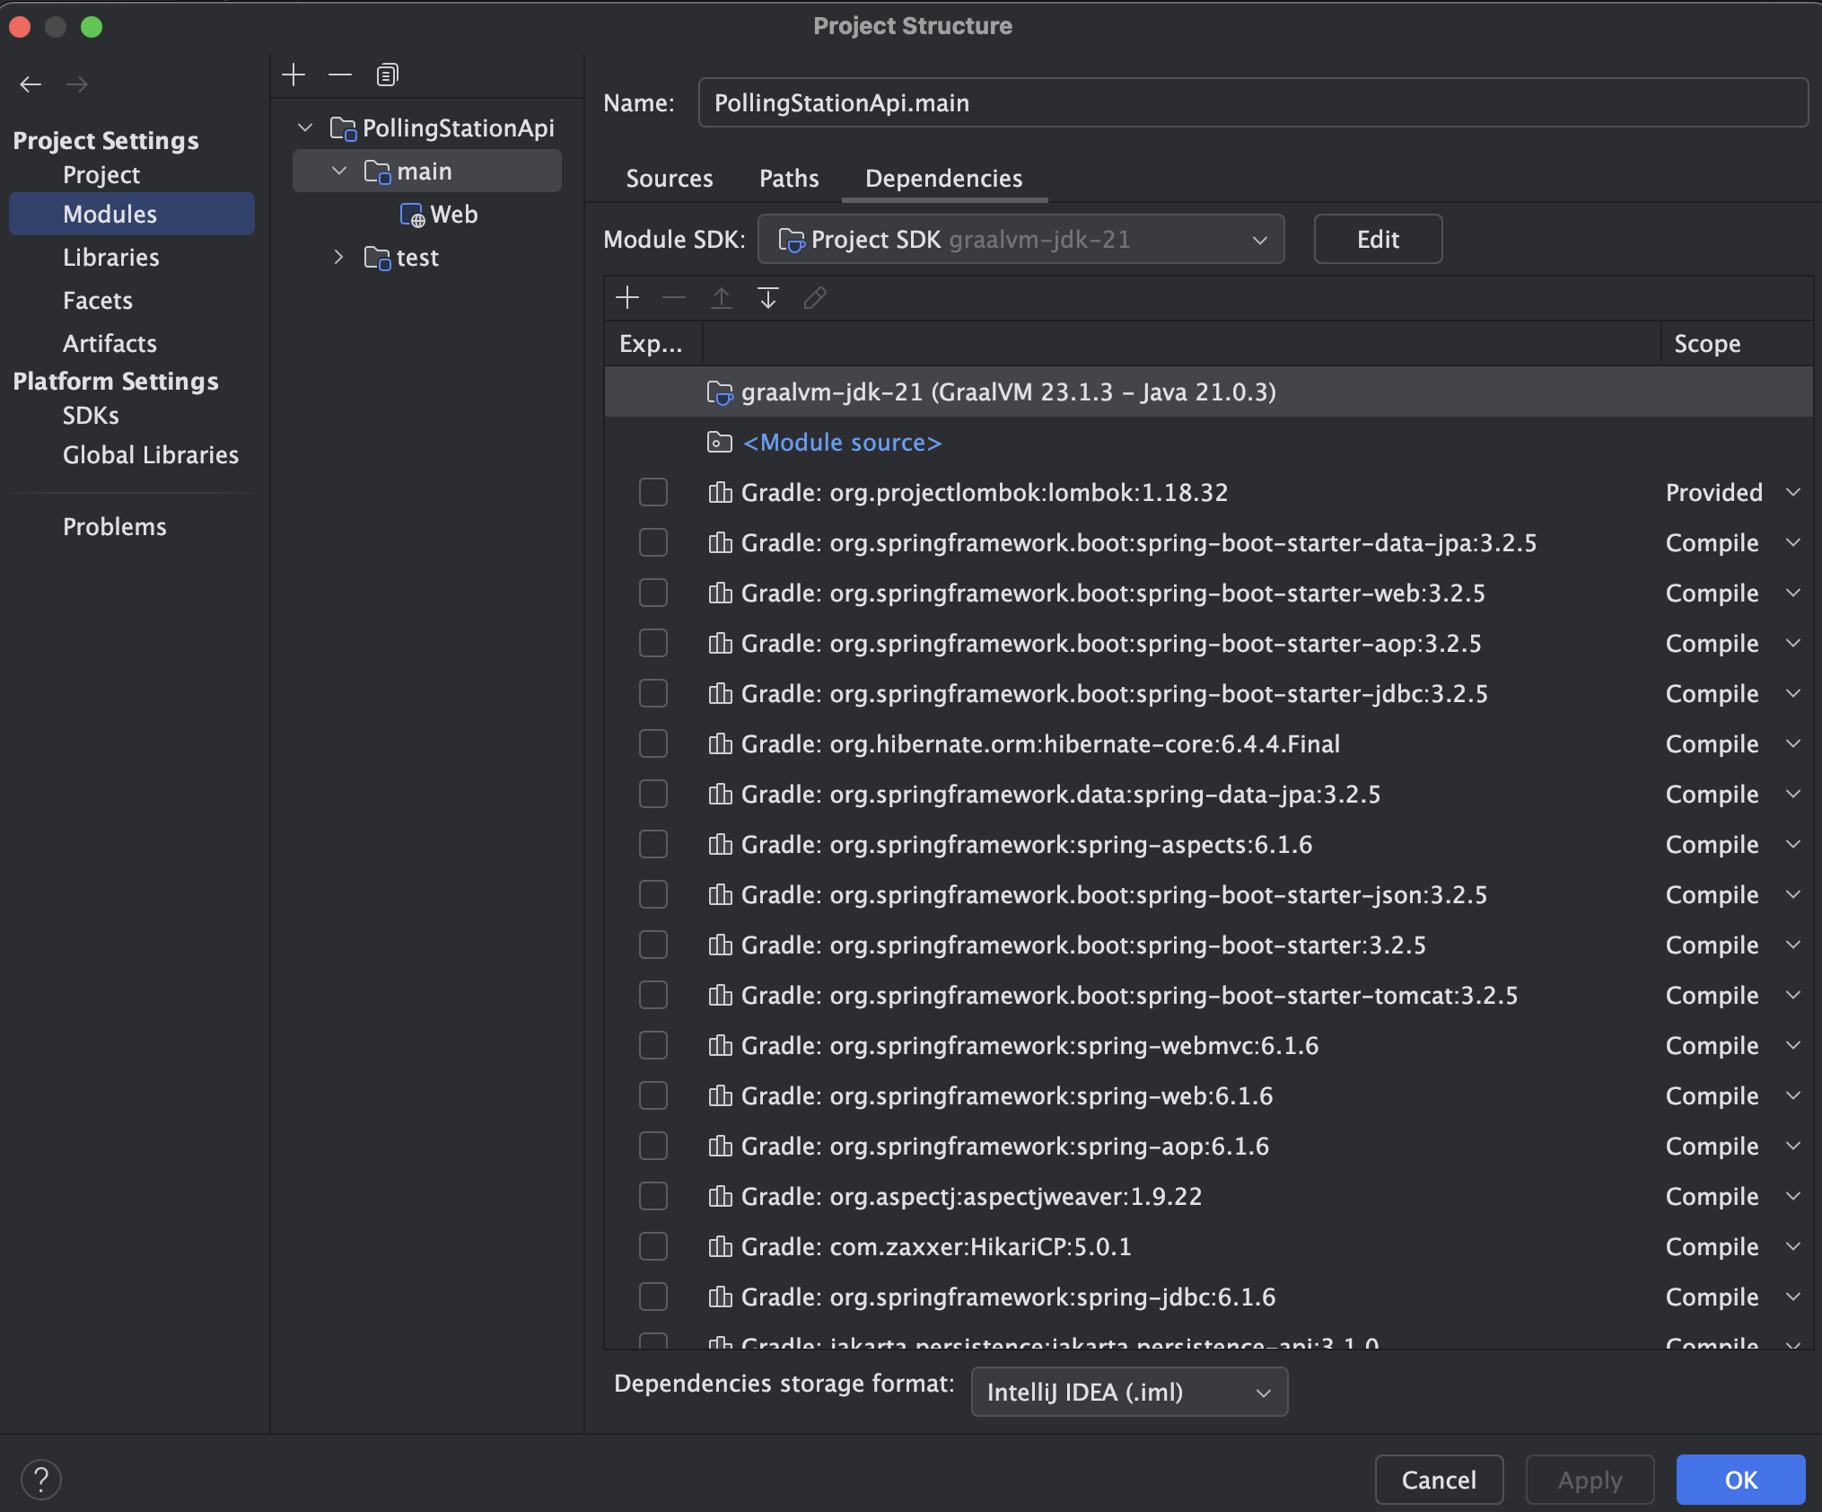Toggle export checkbox for HikariCP
The height and width of the screenshot is (1512, 1822).
click(653, 1246)
